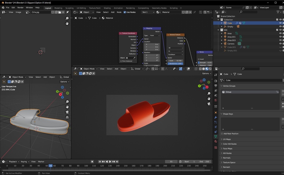Hide Cube object in outliner
The width and height of the screenshot is (284, 175).
pyautogui.click(x=280, y=23)
